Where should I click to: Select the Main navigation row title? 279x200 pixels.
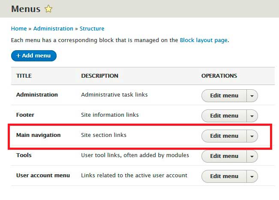38,135
